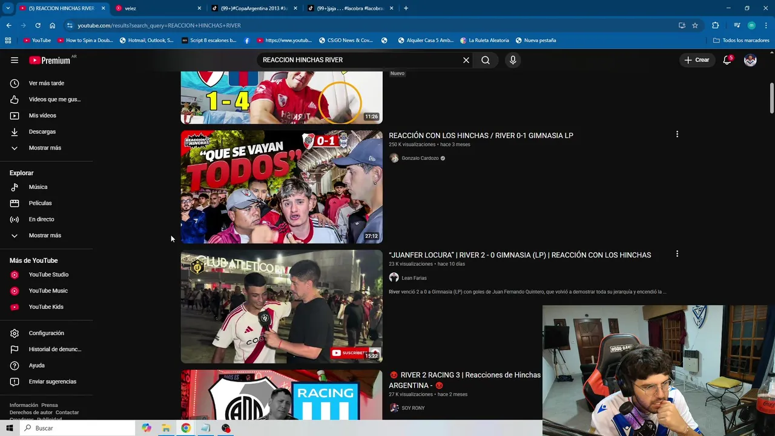
Task: Open the CS:GO News bookmark
Action: 346,41
